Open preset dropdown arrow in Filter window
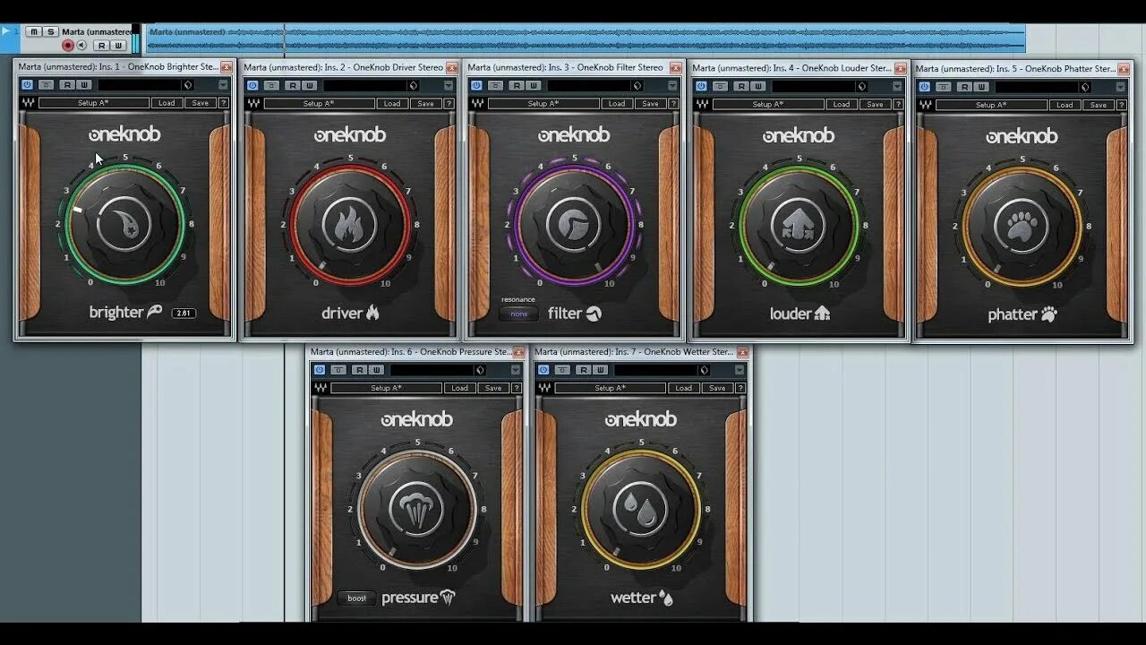 click(672, 85)
